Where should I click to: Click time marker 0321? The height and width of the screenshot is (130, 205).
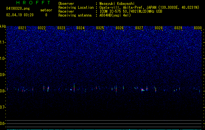point(22,28)
